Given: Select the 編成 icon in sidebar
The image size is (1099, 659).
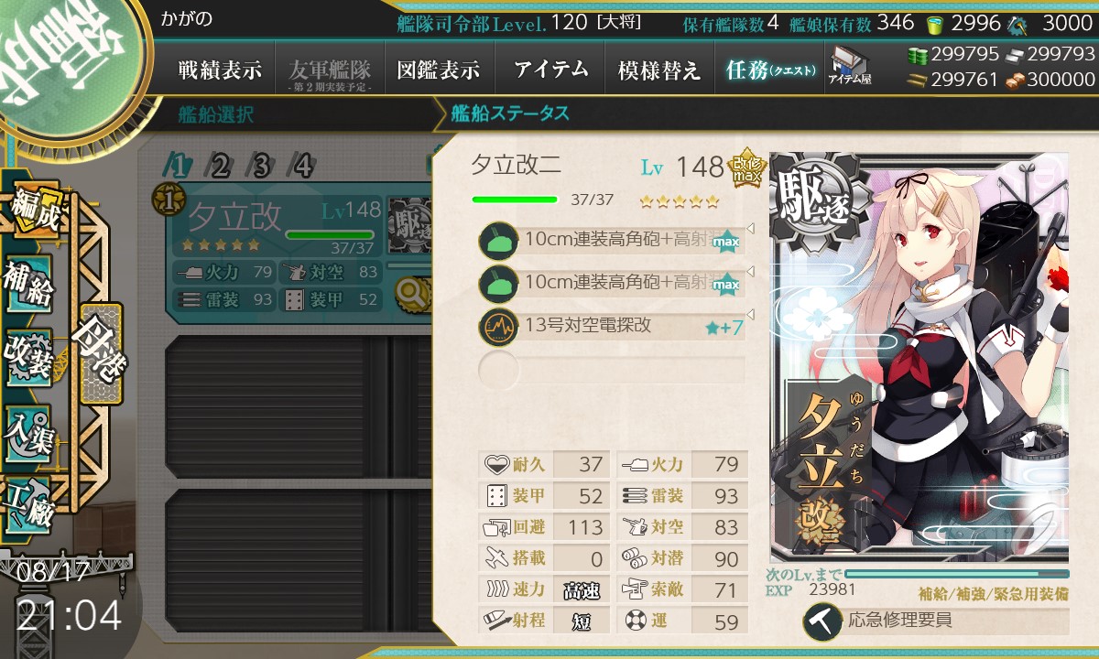Looking at the screenshot, I should click(35, 211).
